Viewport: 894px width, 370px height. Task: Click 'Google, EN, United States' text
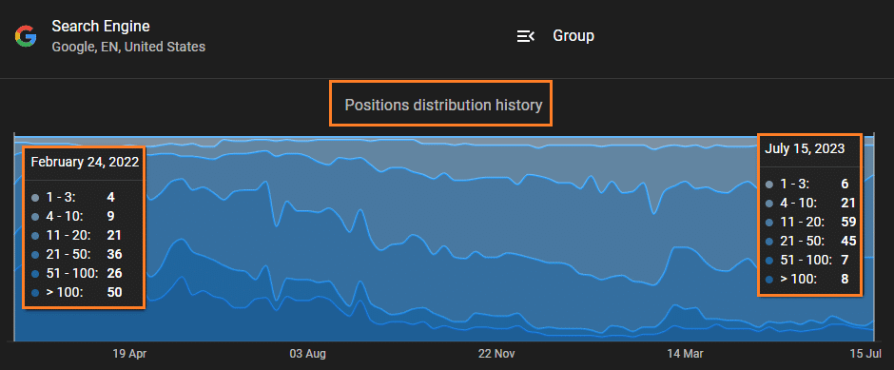coord(128,47)
